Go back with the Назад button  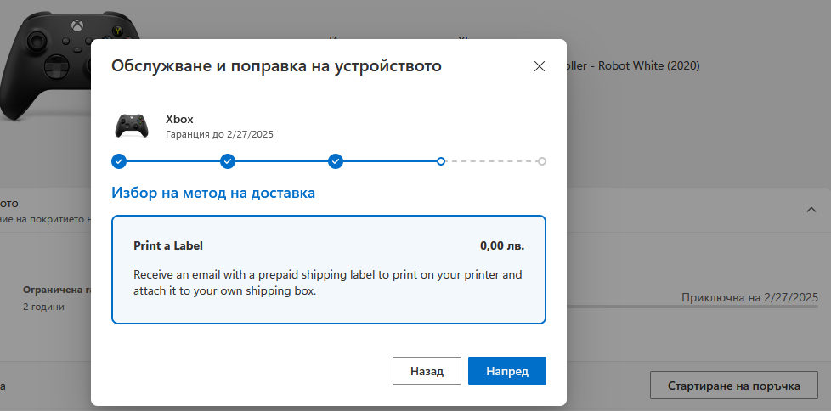[427, 371]
